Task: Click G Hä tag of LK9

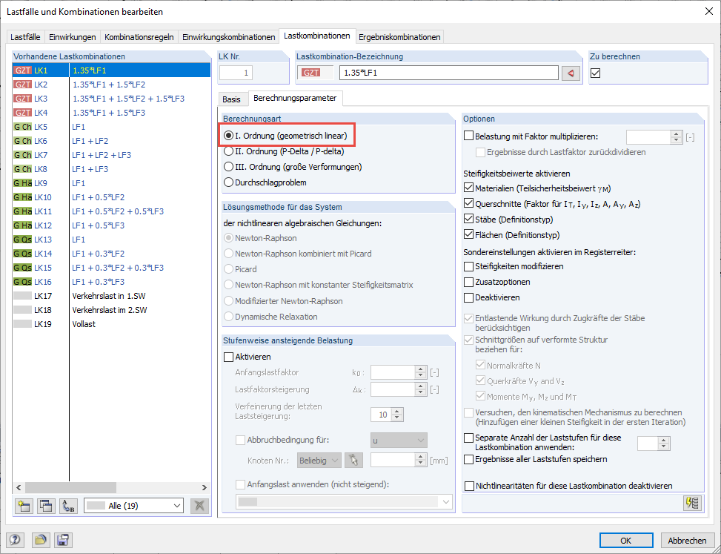Action: click(x=22, y=183)
